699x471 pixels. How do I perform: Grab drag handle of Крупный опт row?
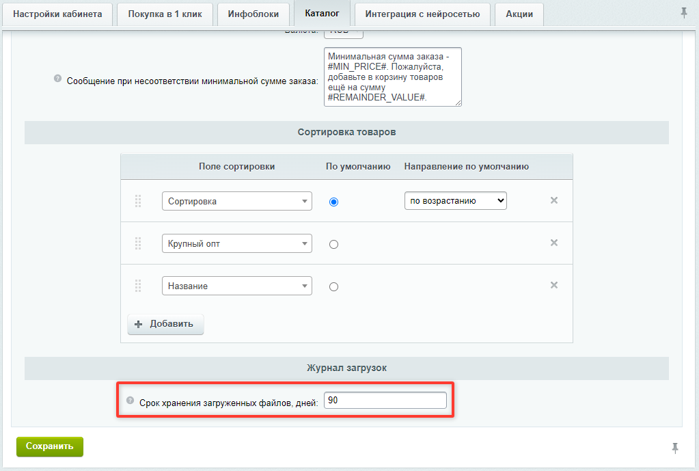point(138,243)
